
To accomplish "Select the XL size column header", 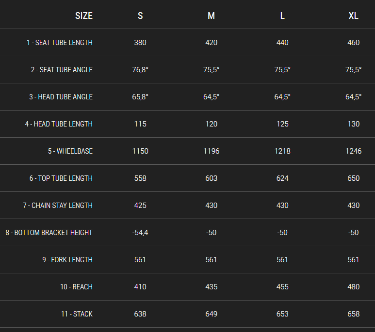I will [353, 16].
